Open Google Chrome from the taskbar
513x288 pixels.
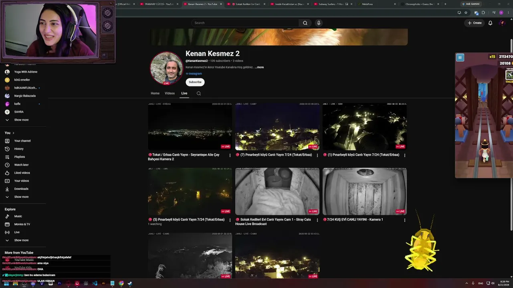pyautogui.click(x=121, y=283)
